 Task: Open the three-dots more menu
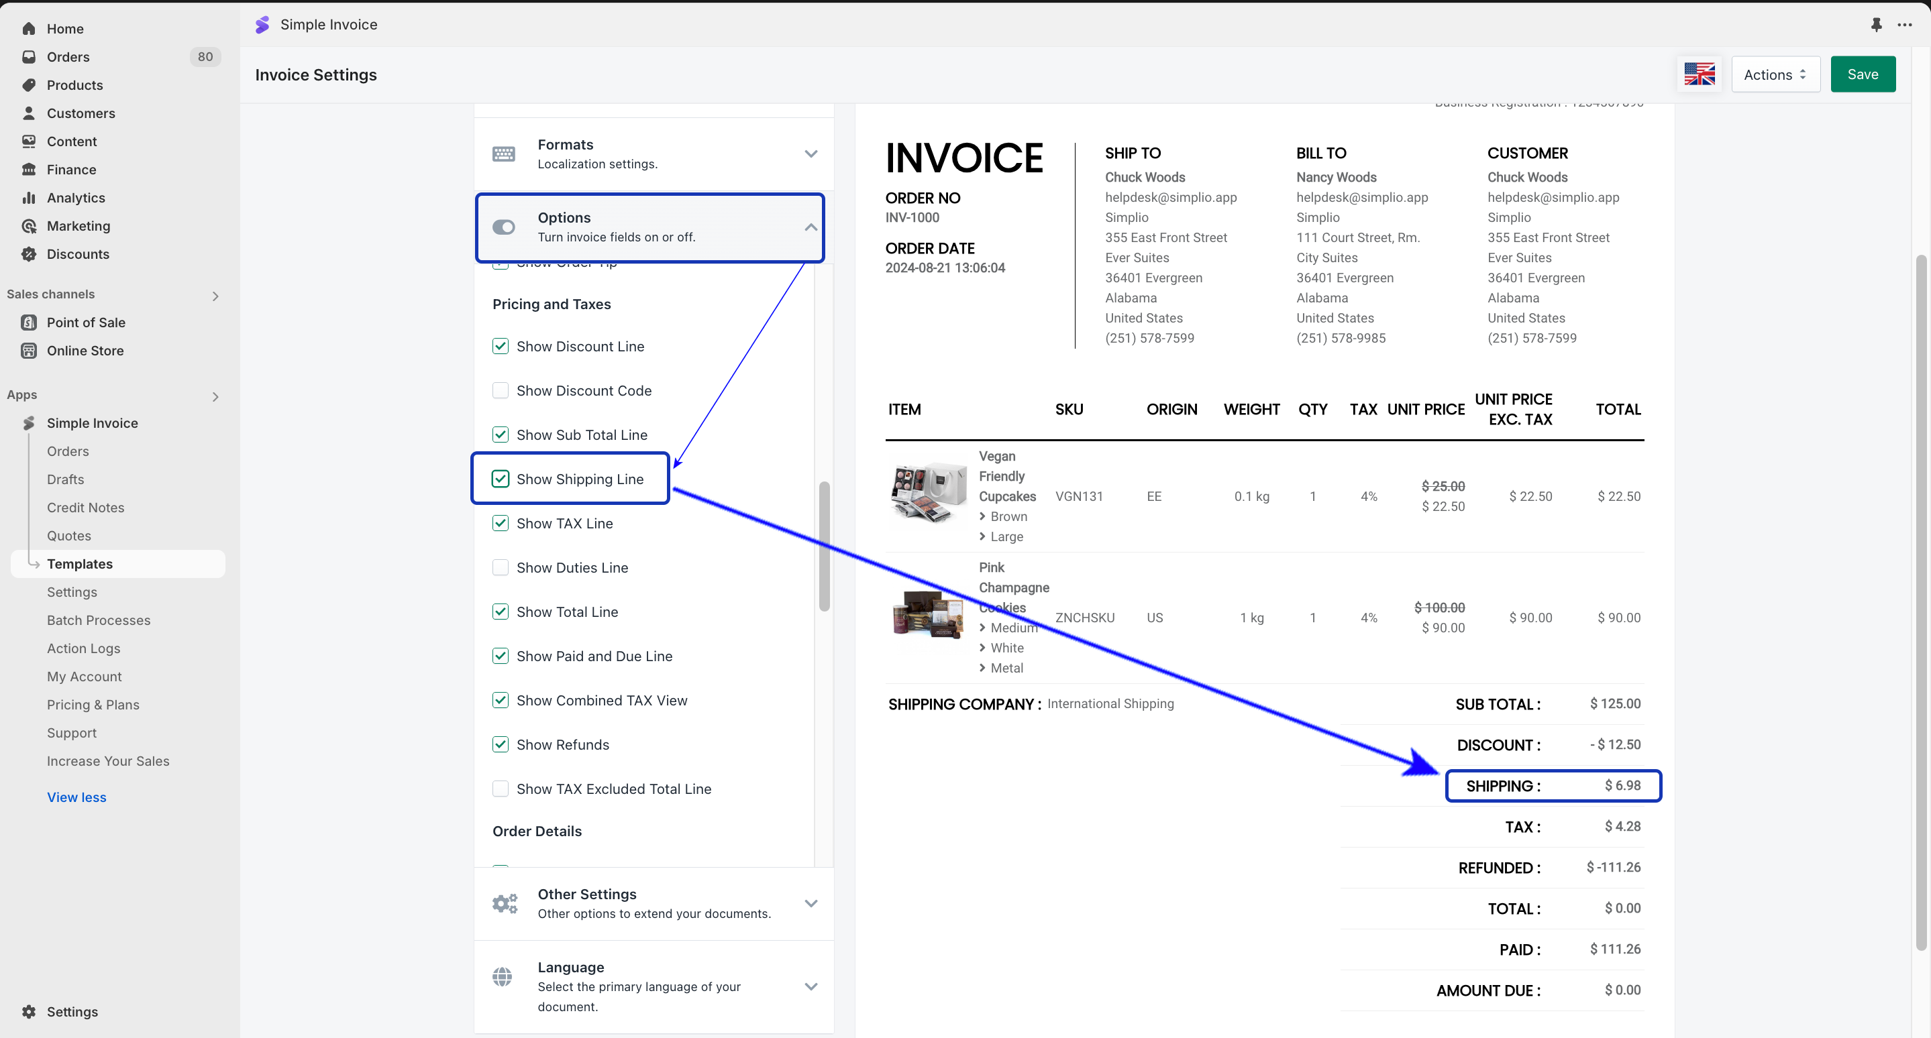1905,25
